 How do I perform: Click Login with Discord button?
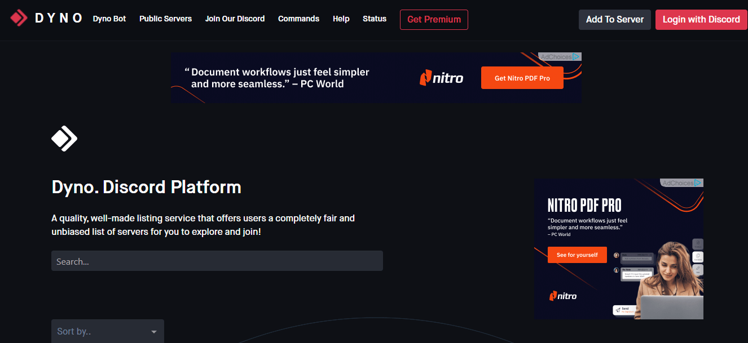coord(701,20)
